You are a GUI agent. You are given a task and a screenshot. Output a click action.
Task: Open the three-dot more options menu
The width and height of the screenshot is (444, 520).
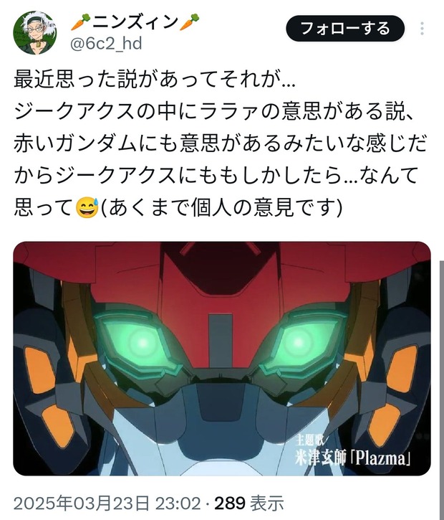coord(422,29)
